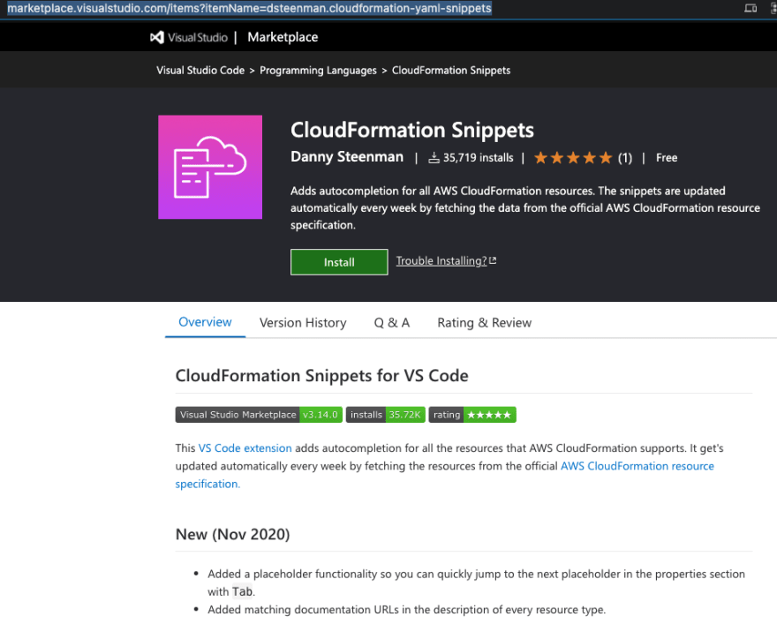Open the Trouble Installing? help link
The image size is (777, 624).
[x=441, y=261]
